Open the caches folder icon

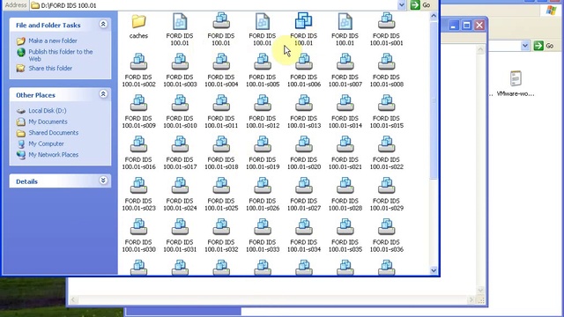138,21
